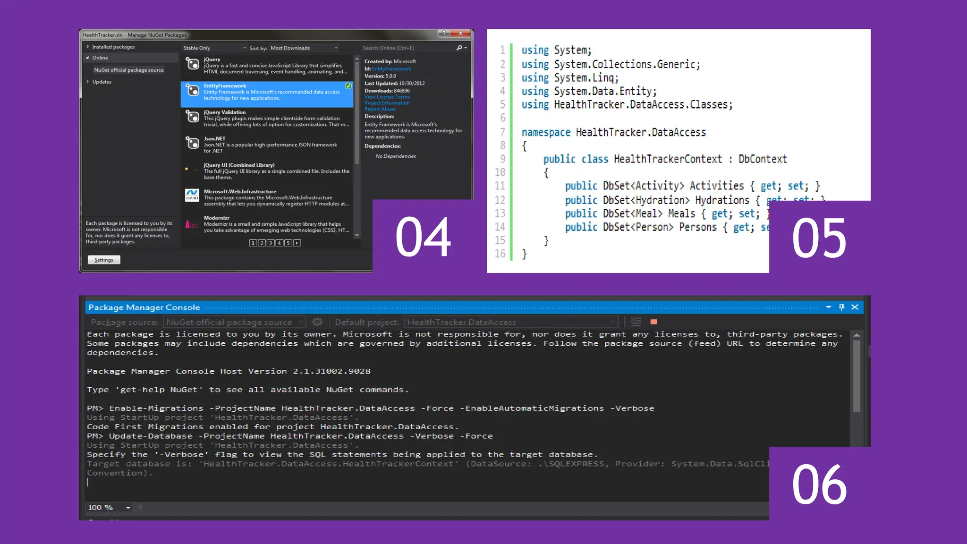Viewport: 967px width, 544px height.
Task: Open Most Downloads sort dropdown
Action: click(x=304, y=48)
